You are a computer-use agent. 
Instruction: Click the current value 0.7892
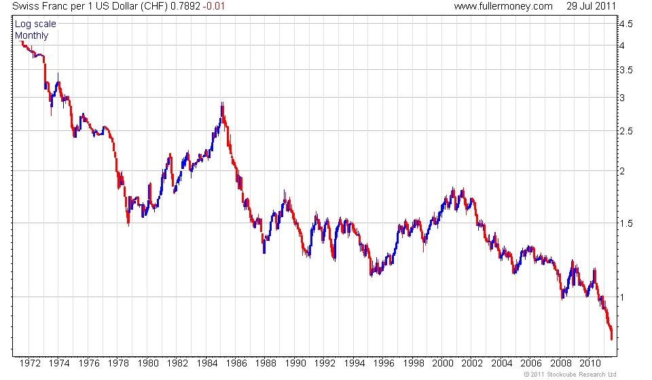coord(185,6)
